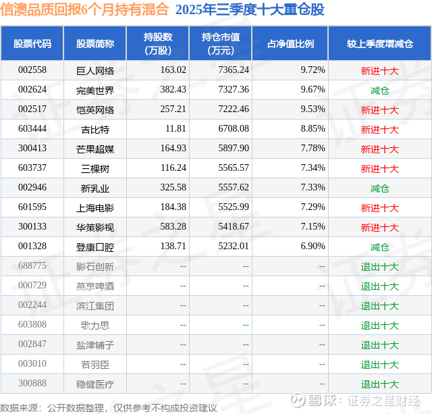The image size is (432, 414).
Task: Click 减仓 status in 新乳业 row
Action: (x=380, y=188)
